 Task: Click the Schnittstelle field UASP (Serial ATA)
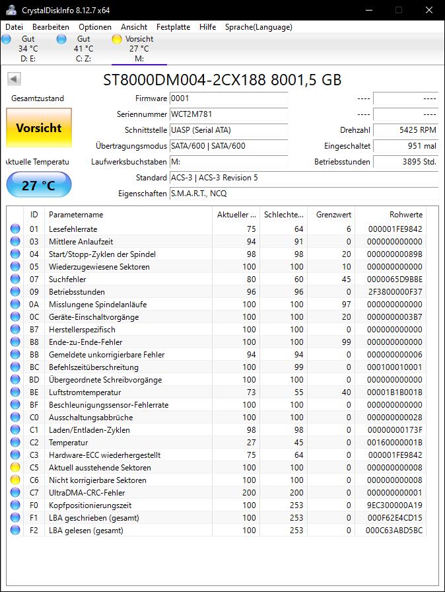[x=228, y=130]
